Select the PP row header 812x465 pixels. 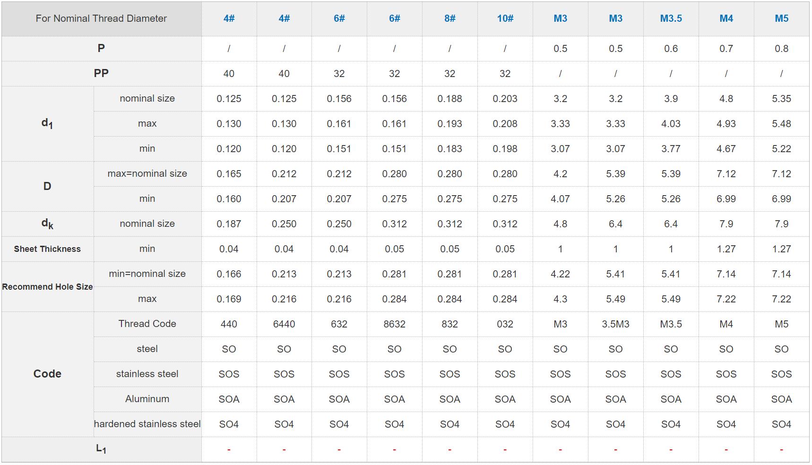(101, 73)
